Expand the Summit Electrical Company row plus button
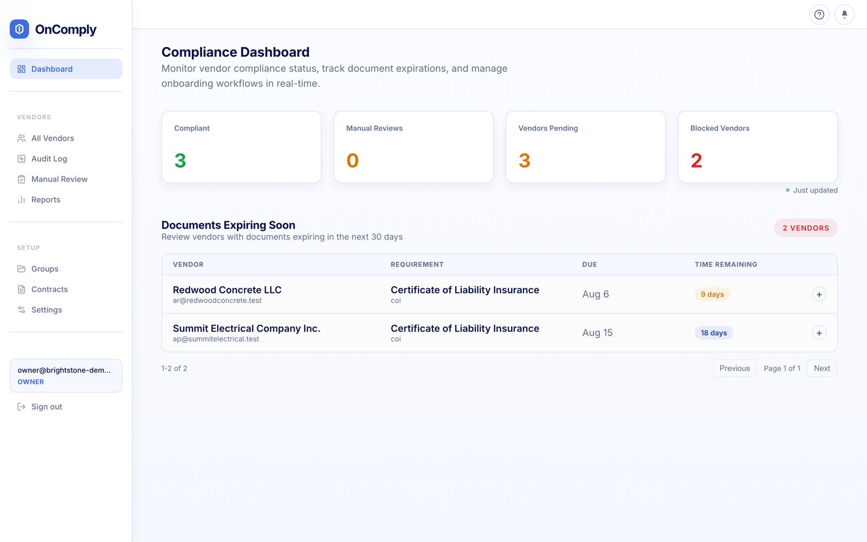This screenshot has height=542, width=867. (x=819, y=333)
